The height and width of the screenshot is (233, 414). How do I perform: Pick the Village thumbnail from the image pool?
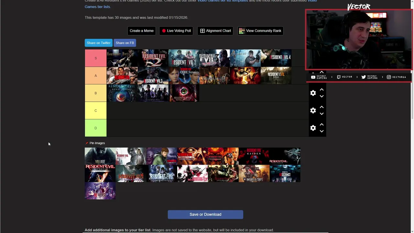click(x=100, y=156)
